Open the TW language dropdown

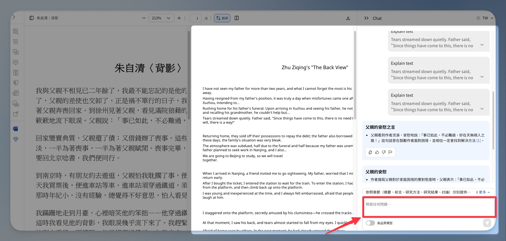(485, 18)
